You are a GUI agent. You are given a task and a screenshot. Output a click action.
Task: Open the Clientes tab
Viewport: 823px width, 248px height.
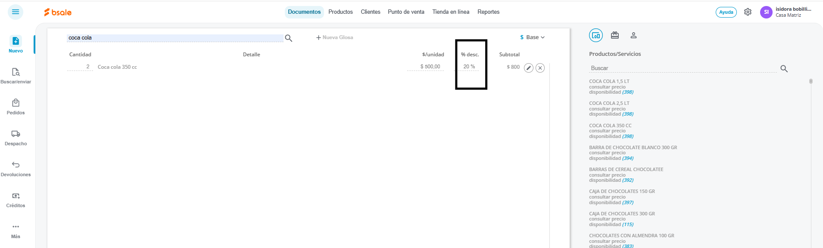click(371, 12)
